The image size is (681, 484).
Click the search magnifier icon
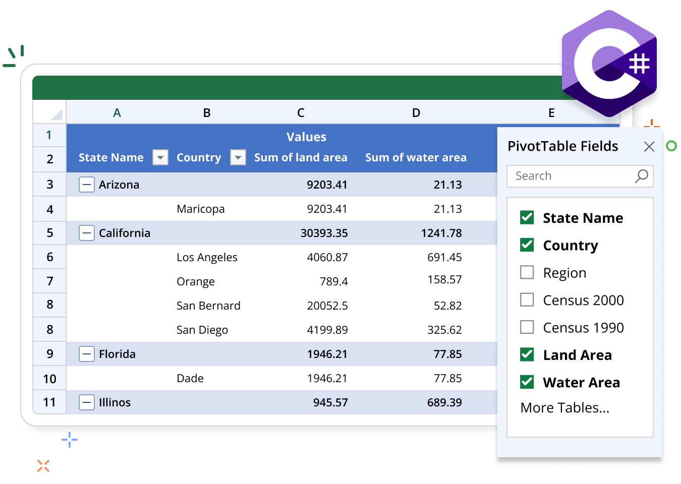click(641, 176)
